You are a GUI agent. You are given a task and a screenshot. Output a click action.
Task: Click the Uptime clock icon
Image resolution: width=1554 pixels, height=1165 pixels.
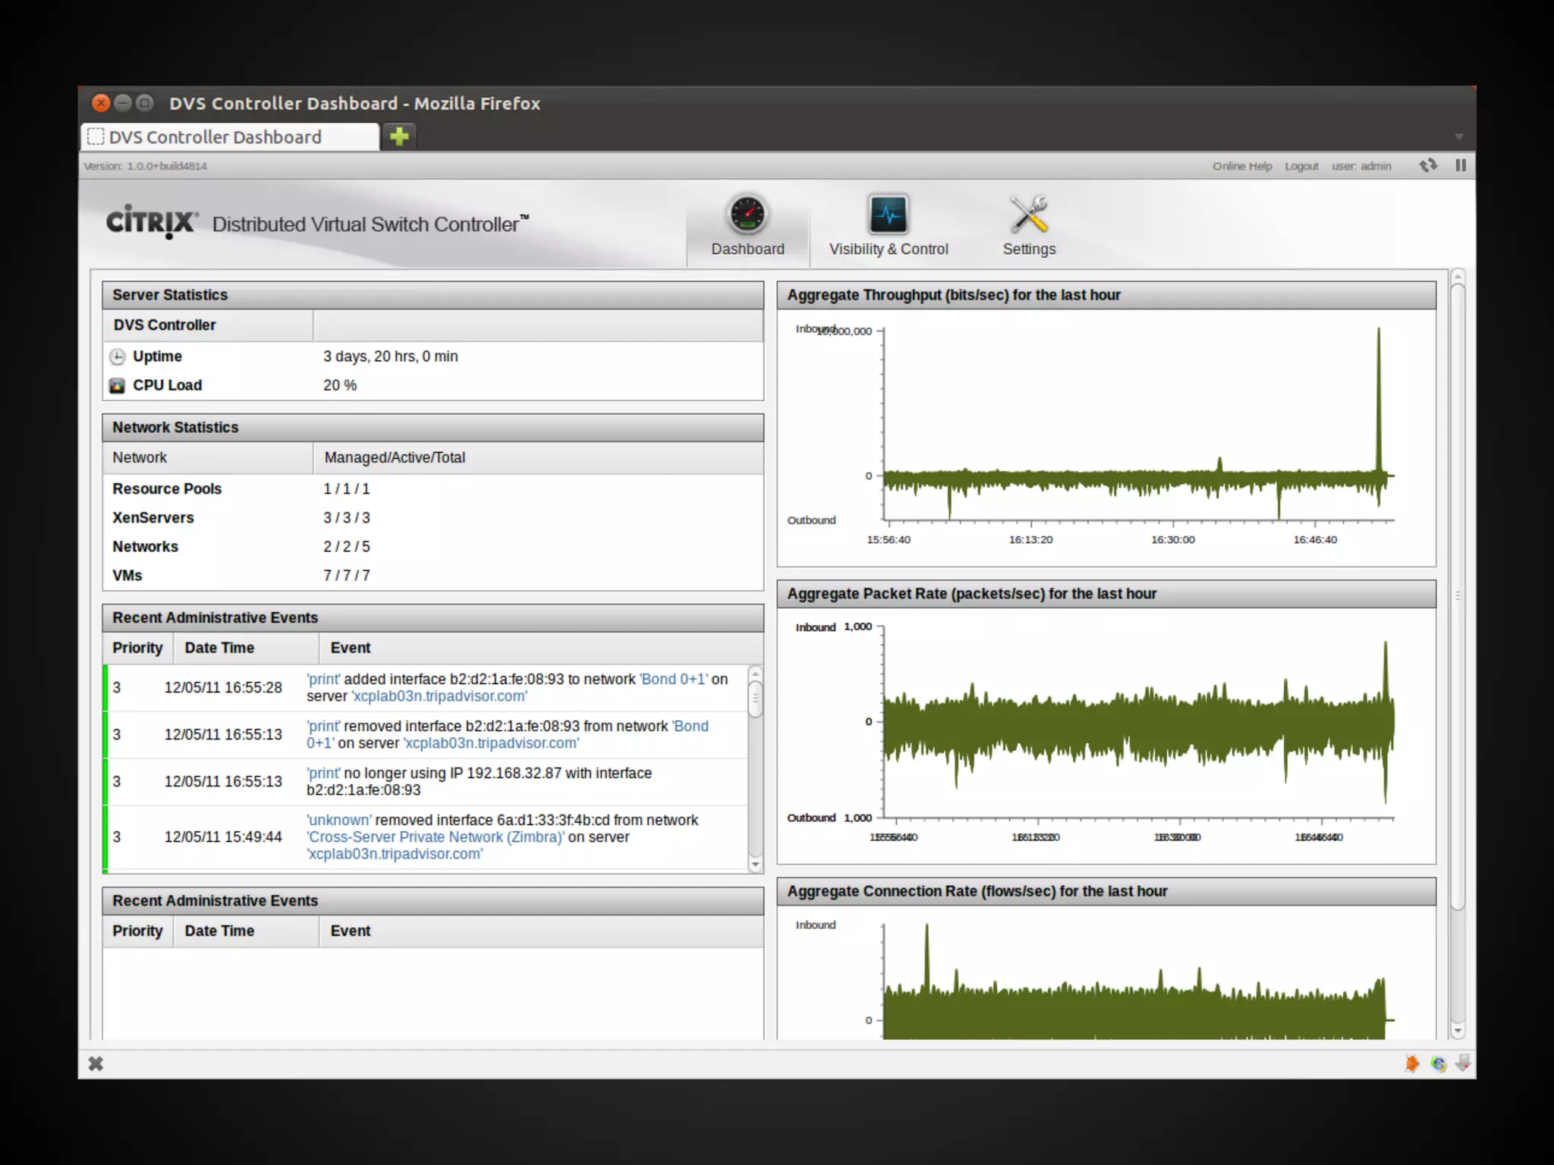tap(118, 356)
